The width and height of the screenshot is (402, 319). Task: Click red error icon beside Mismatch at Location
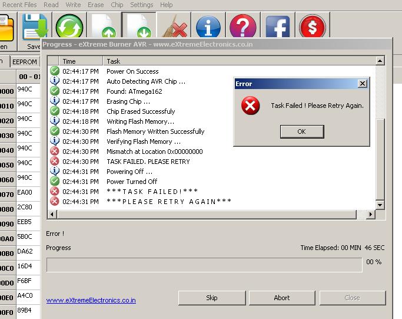click(55, 152)
